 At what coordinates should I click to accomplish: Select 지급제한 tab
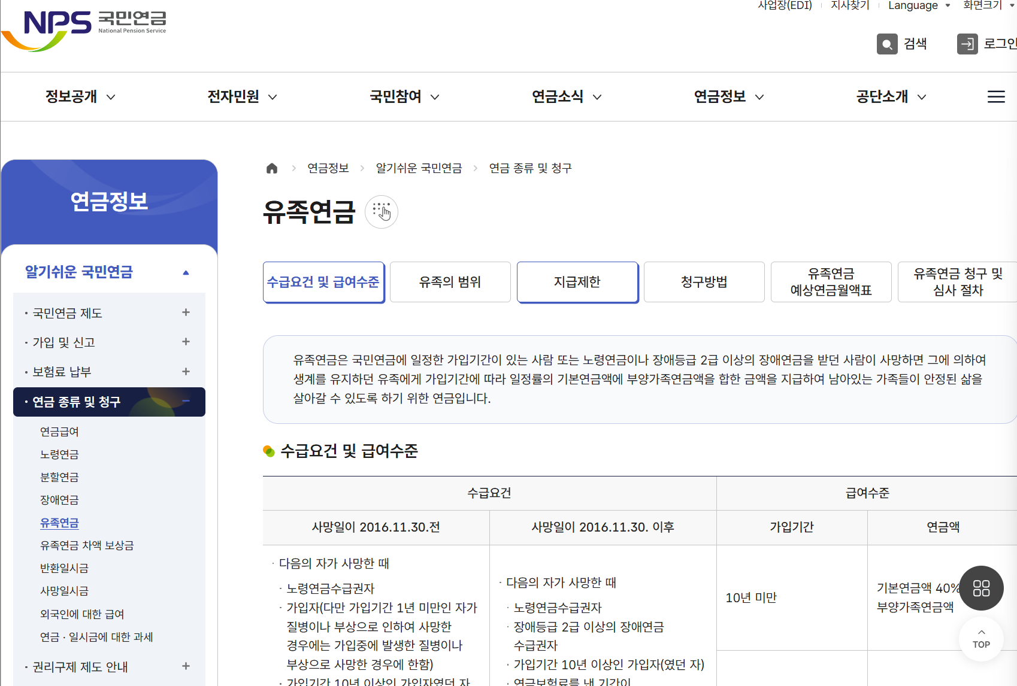pyautogui.click(x=577, y=282)
